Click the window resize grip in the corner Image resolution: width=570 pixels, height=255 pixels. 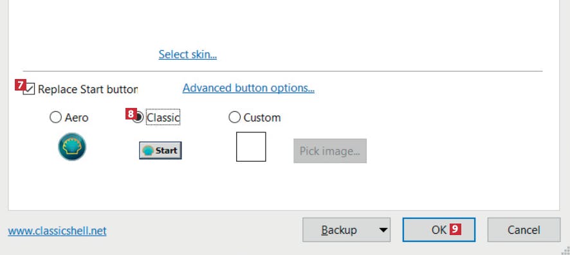(x=565, y=251)
